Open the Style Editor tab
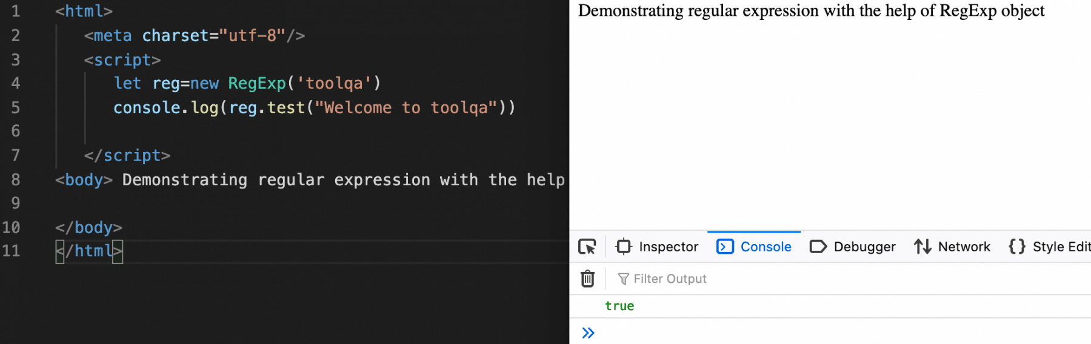The width and height of the screenshot is (1091, 344). point(1049,246)
